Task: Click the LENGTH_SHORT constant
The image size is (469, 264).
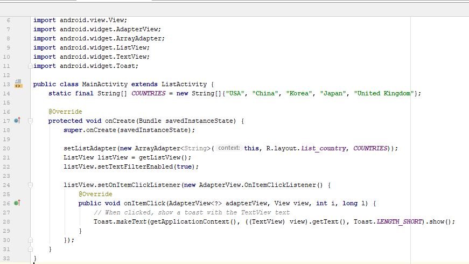Action: (x=399, y=222)
